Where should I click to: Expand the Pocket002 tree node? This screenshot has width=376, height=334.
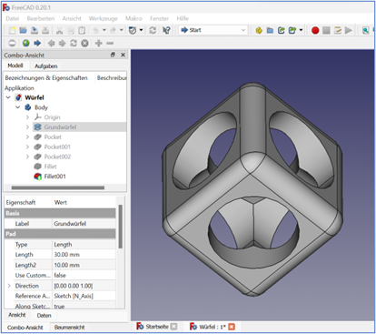(27, 157)
